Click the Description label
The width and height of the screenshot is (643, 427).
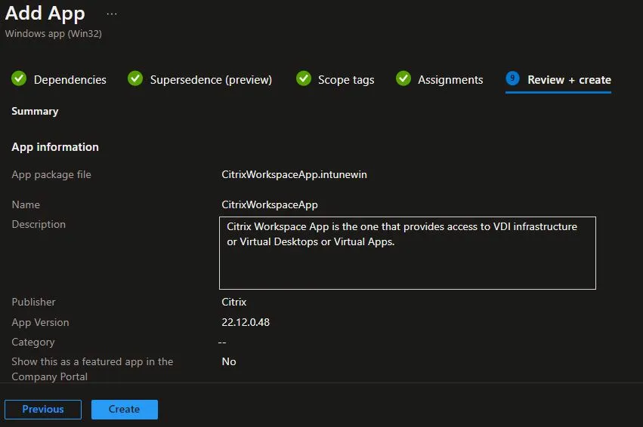(x=39, y=224)
